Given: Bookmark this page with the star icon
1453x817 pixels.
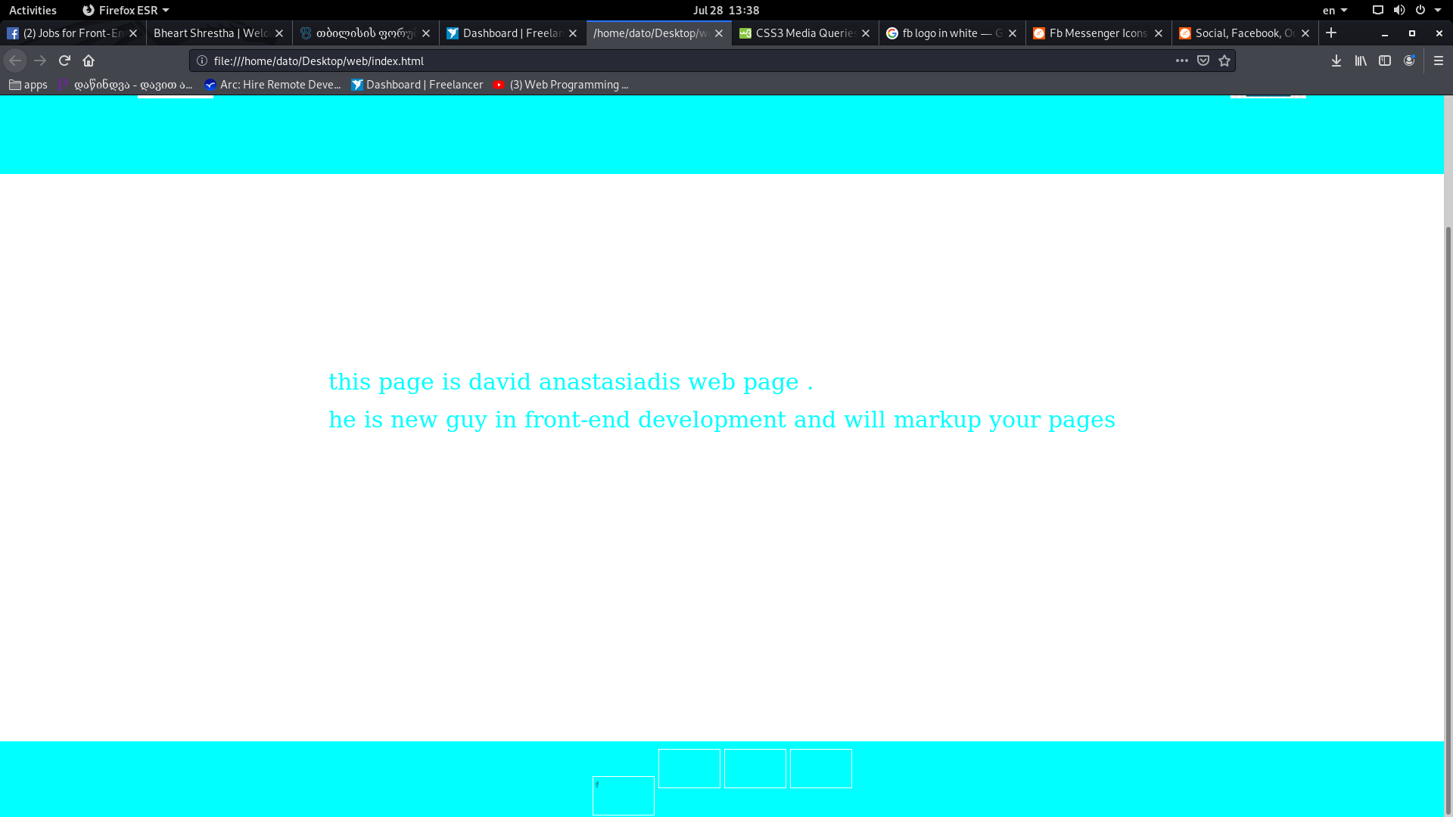Looking at the screenshot, I should [1224, 61].
